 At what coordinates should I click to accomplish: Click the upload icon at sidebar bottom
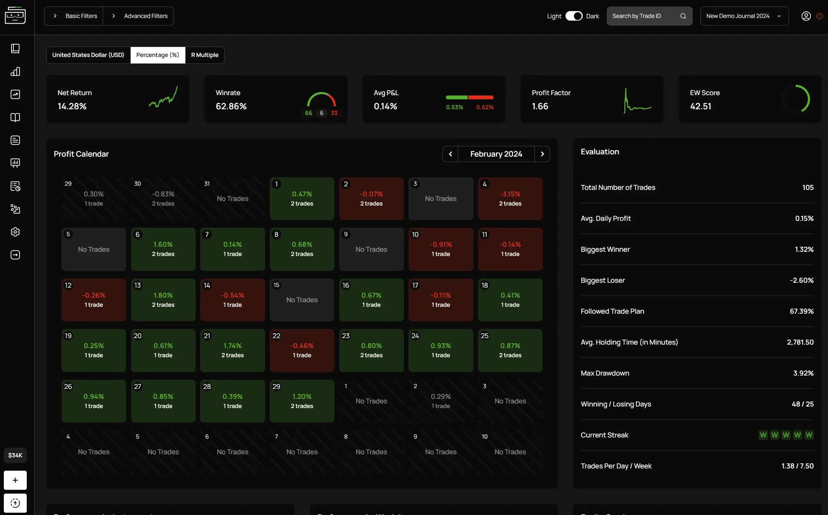15,503
